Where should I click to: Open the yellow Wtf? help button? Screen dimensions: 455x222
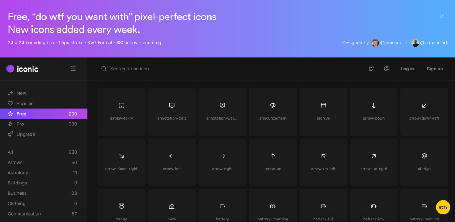(443, 207)
